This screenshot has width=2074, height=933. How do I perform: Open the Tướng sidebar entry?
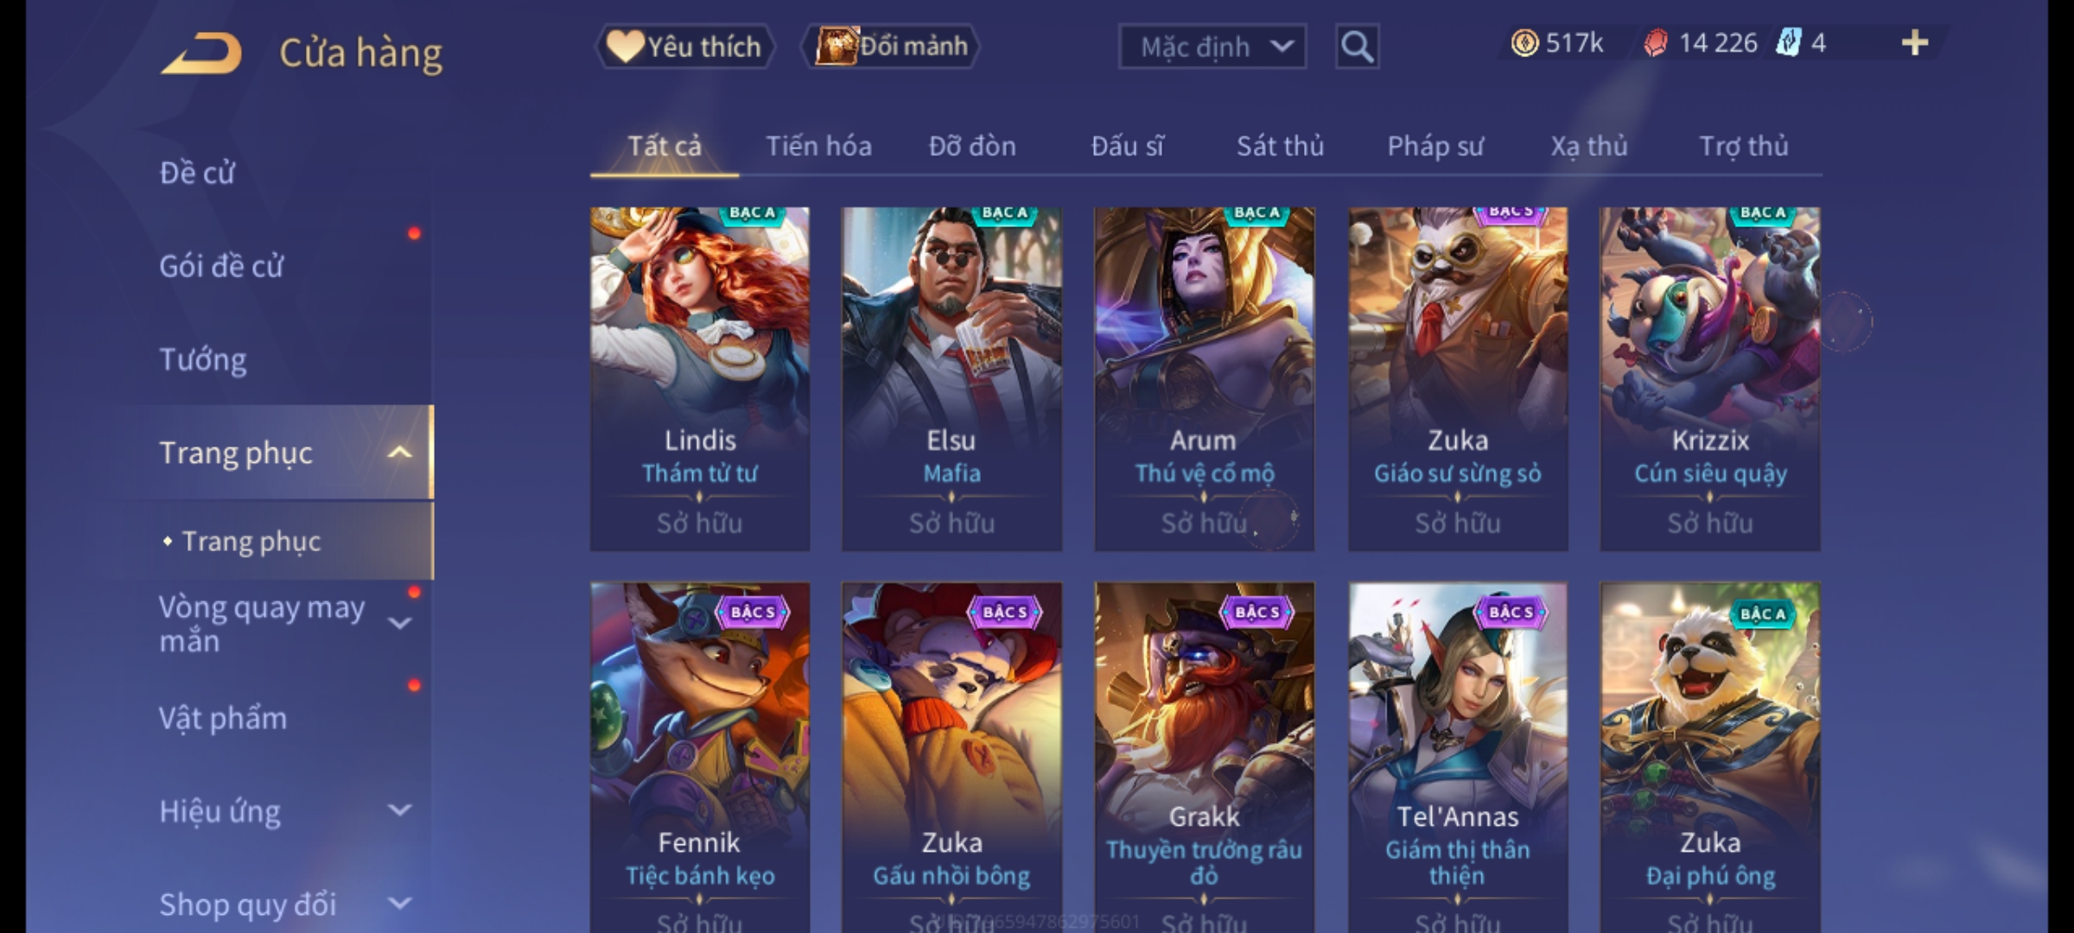tap(203, 359)
